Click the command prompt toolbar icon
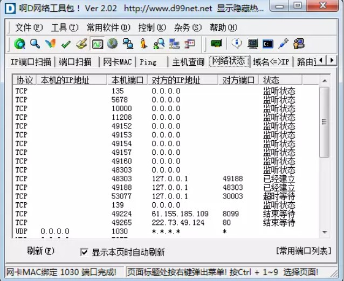Viewport: 344px width, 281px height. tap(267, 44)
